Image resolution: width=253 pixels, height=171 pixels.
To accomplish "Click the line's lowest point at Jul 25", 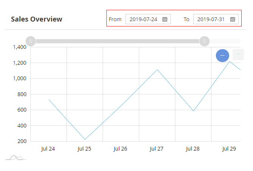I will pyautogui.click(x=85, y=140).
